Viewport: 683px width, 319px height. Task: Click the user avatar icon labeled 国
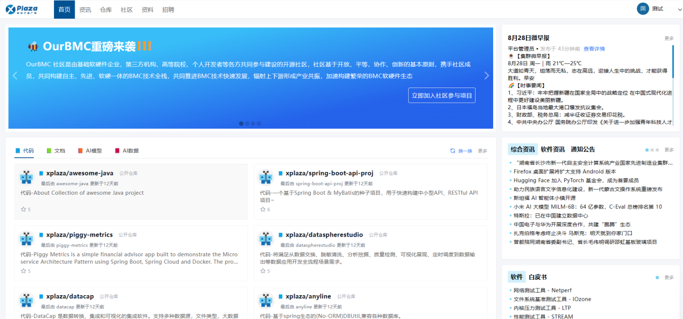(x=643, y=9)
